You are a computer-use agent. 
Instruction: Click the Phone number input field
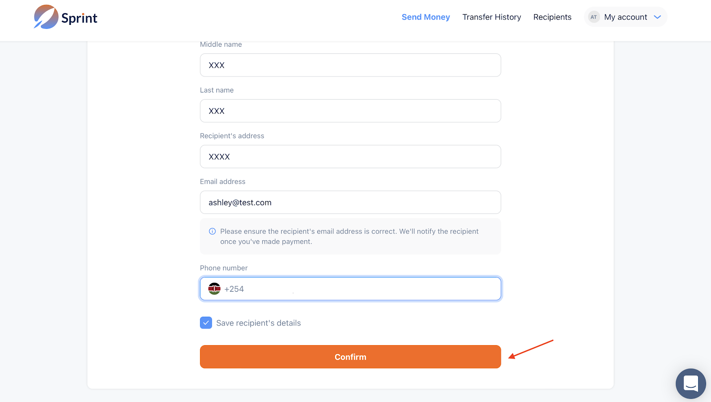click(x=369, y=289)
